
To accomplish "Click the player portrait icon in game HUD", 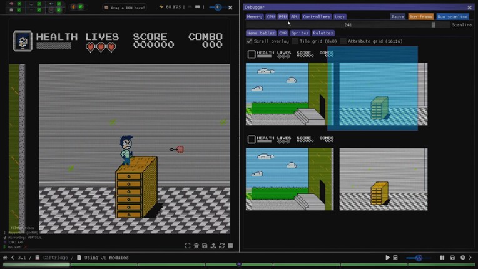I will [x=23, y=41].
